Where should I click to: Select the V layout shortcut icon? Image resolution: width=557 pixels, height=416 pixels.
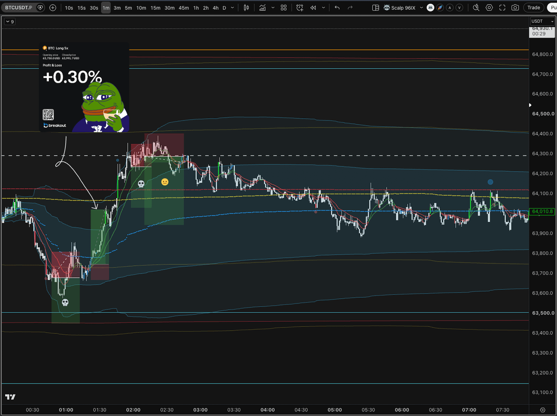click(x=459, y=7)
